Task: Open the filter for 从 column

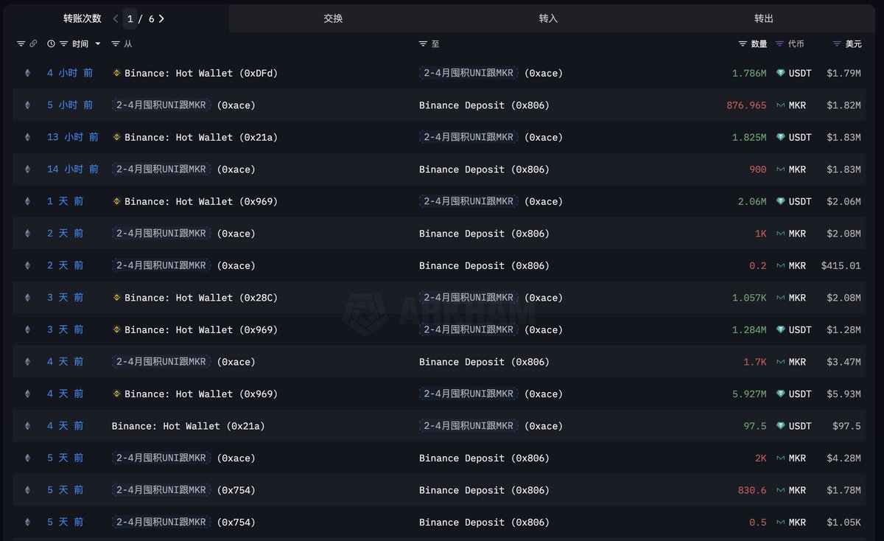Action: pyautogui.click(x=116, y=44)
